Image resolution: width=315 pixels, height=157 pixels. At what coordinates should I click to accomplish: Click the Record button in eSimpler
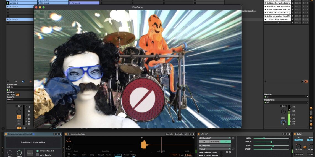tap(30, 153)
